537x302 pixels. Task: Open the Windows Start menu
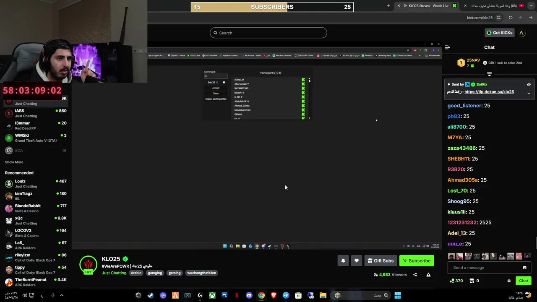coord(398,295)
